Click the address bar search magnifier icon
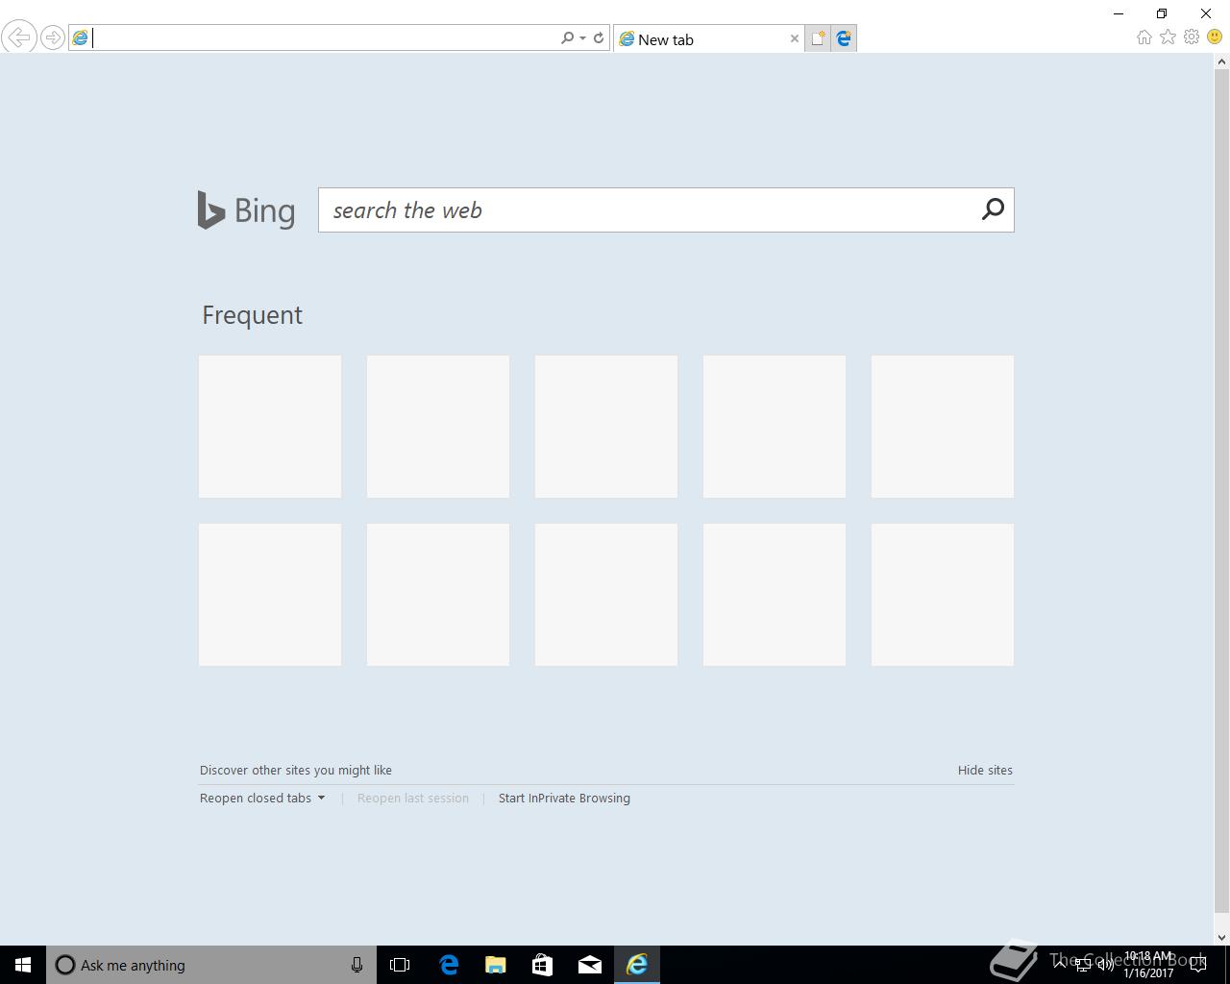The image size is (1230, 984). pyautogui.click(x=567, y=37)
